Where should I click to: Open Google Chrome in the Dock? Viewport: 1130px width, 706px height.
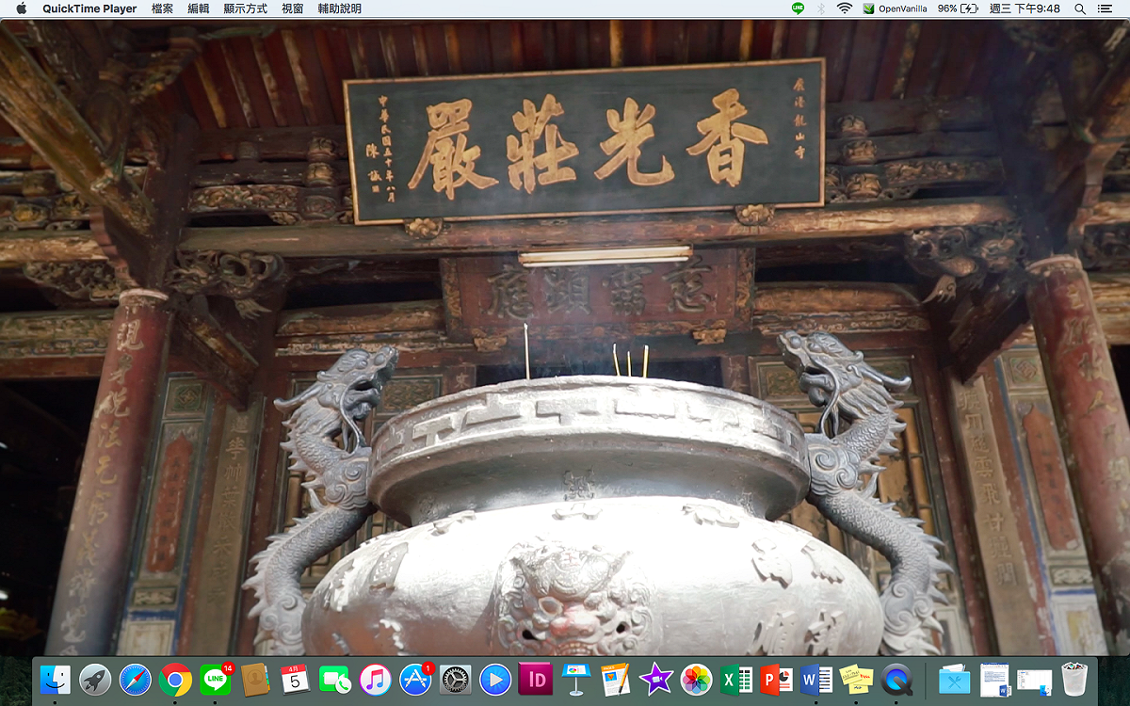coord(175,679)
